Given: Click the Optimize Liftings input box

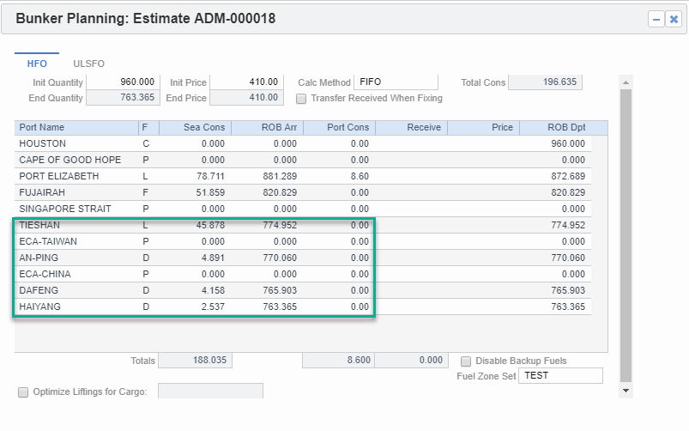Looking at the screenshot, I should coord(210,392).
